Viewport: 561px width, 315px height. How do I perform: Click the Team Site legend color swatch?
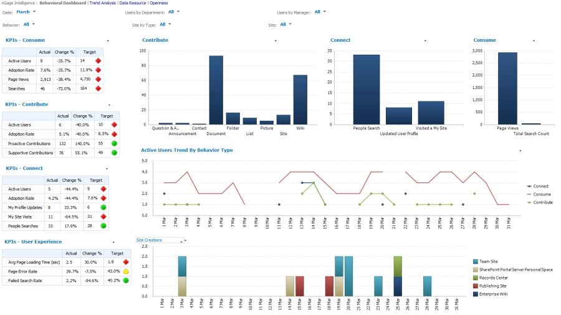coord(476,261)
